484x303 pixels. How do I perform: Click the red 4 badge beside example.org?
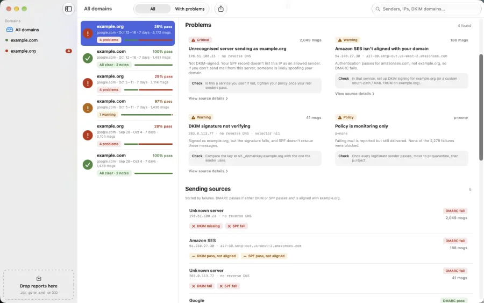tap(68, 51)
